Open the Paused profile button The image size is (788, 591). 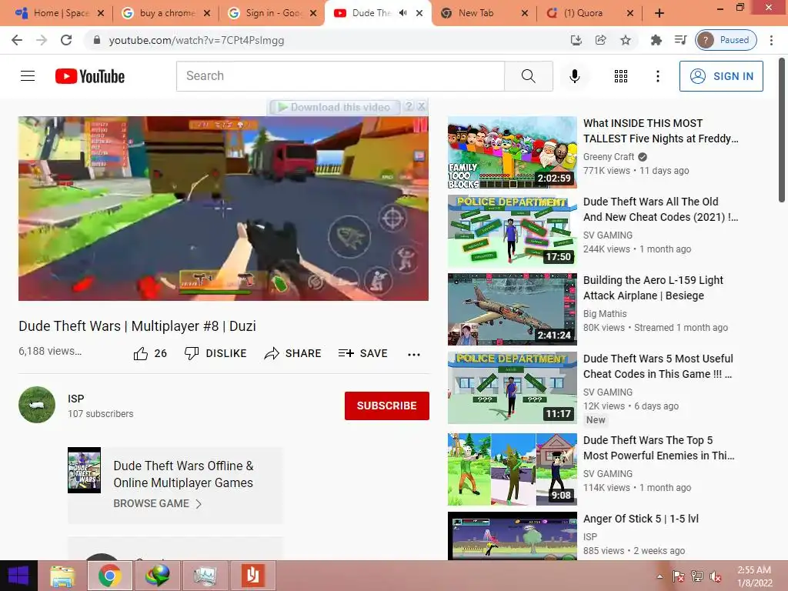pos(726,40)
